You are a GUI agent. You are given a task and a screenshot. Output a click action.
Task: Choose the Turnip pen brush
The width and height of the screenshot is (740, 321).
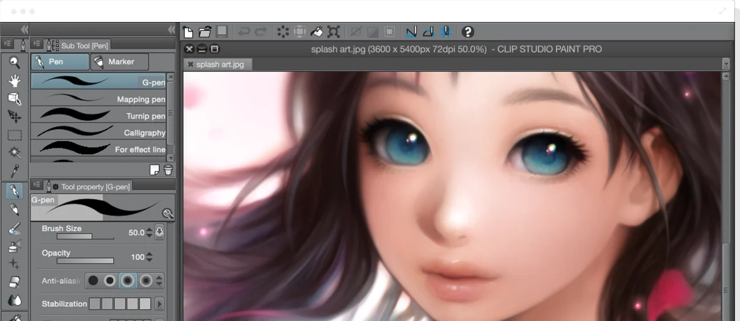tap(98, 115)
